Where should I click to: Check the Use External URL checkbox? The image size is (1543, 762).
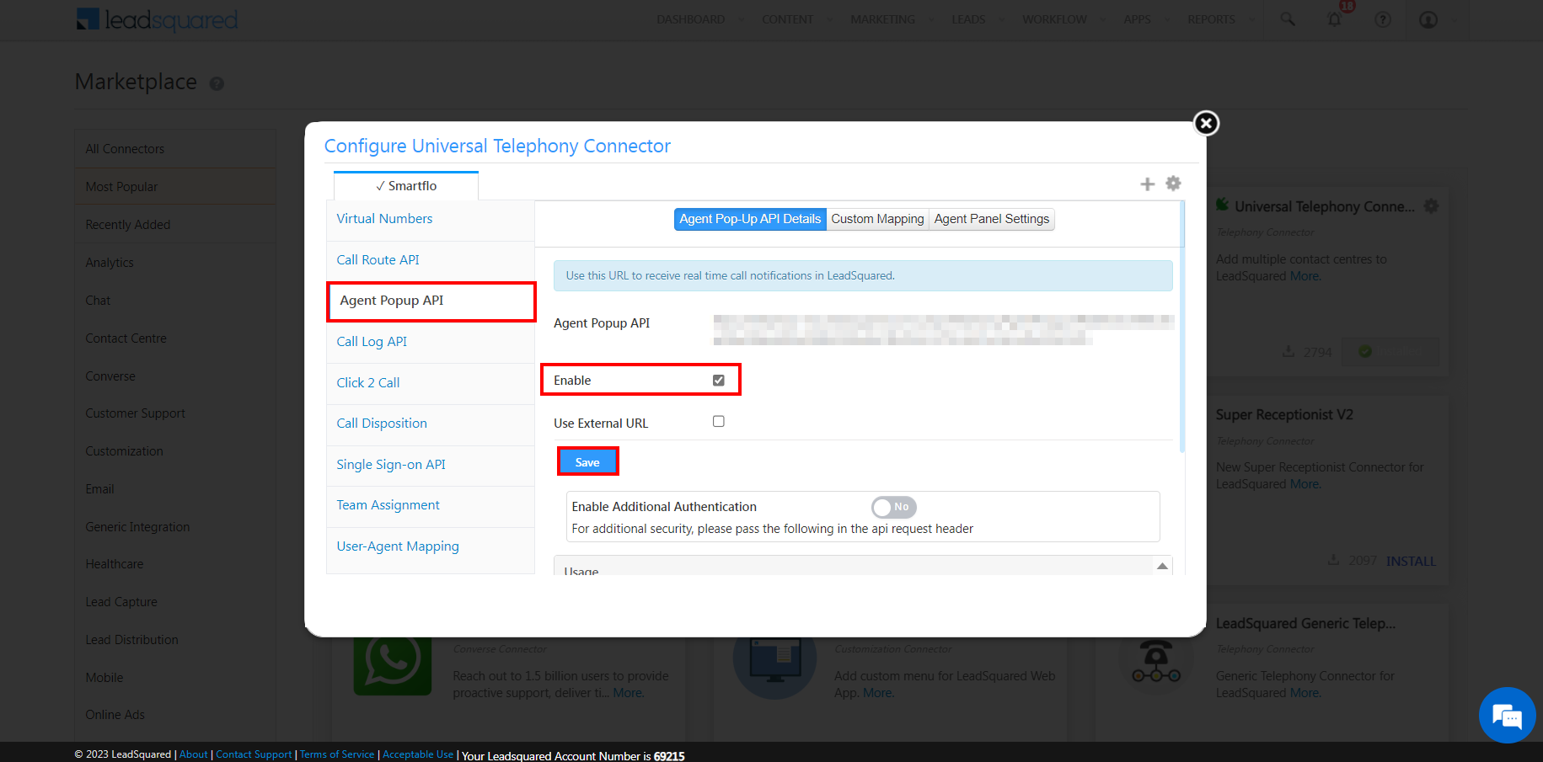pyautogui.click(x=719, y=421)
